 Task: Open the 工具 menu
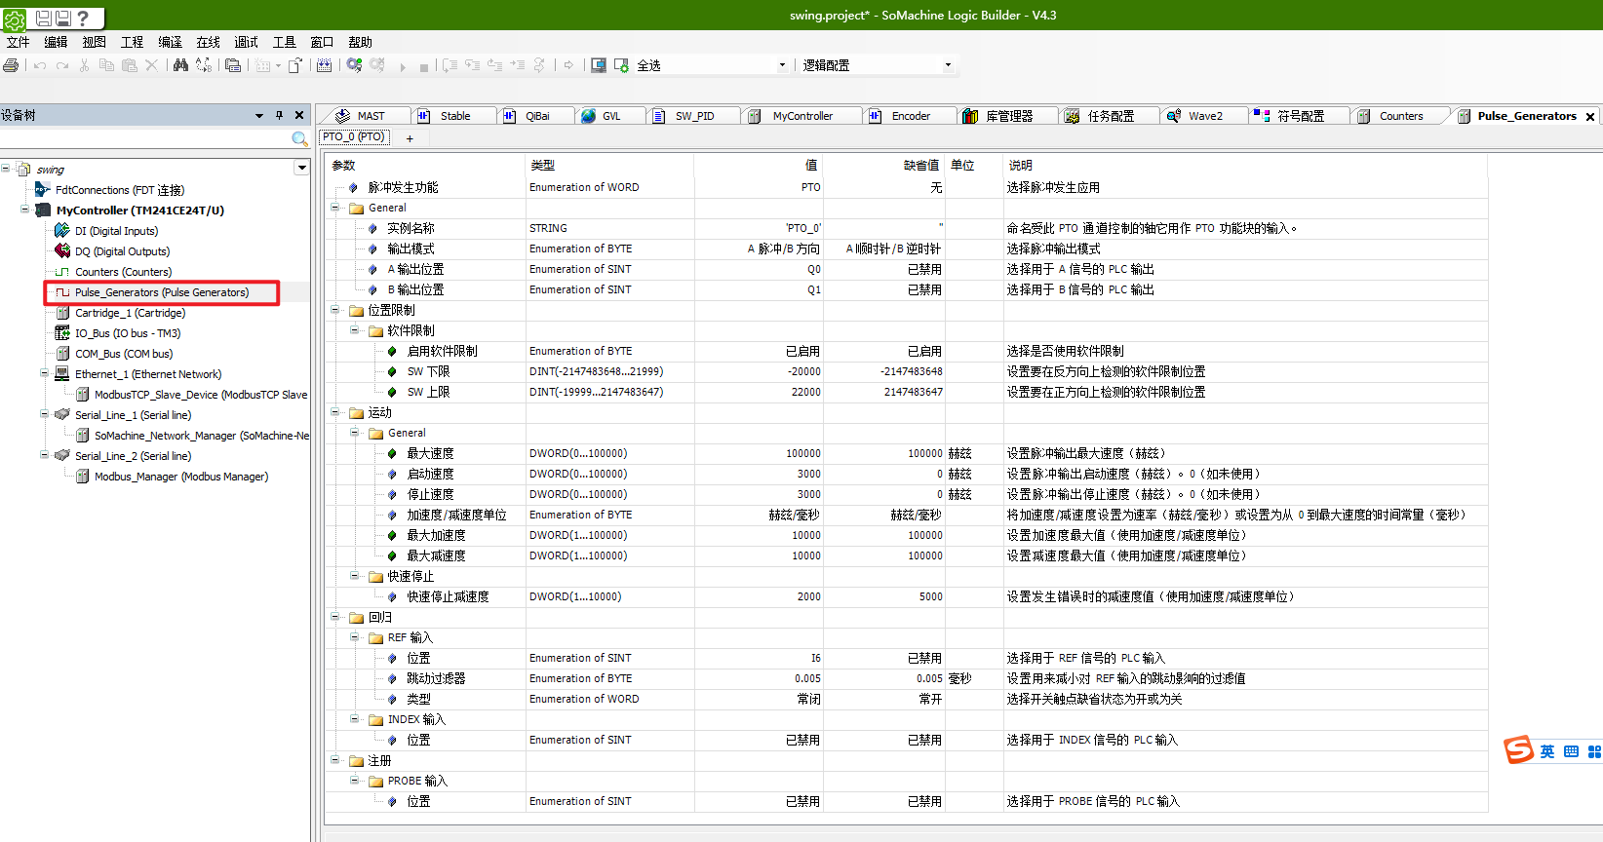[x=284, y=42]
